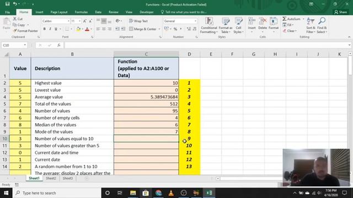Open Find & Select
The height and width of the screenshot is (198, 353).
coord(322,25)
